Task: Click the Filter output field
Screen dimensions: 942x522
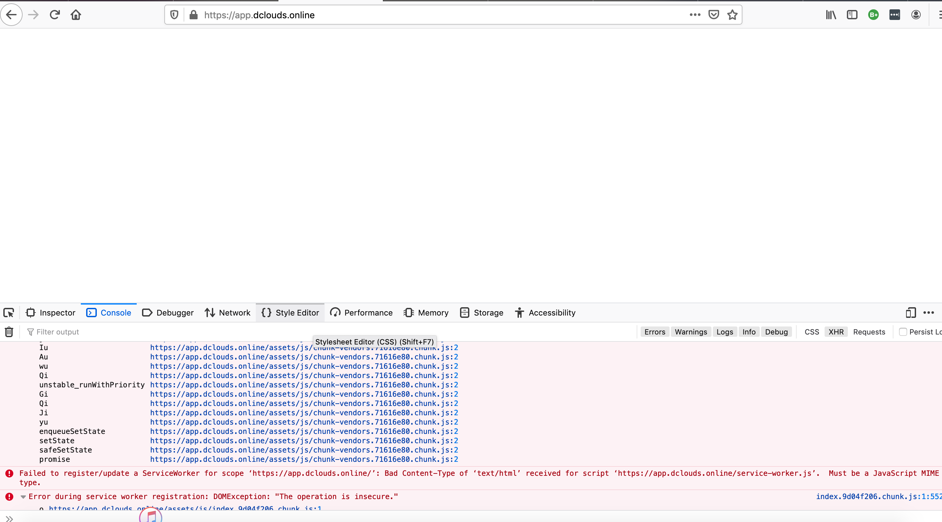Action: 146,332
